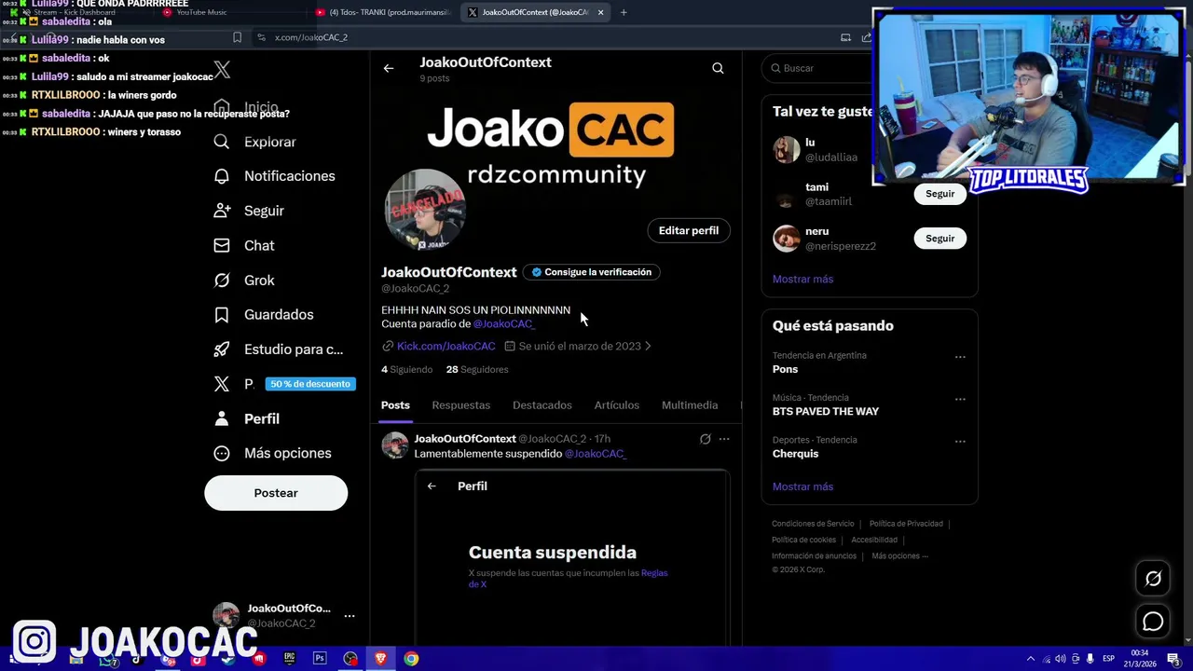Click the Estudio para creadores rocket icon
1193x671 pixels.
pos(222,349)
